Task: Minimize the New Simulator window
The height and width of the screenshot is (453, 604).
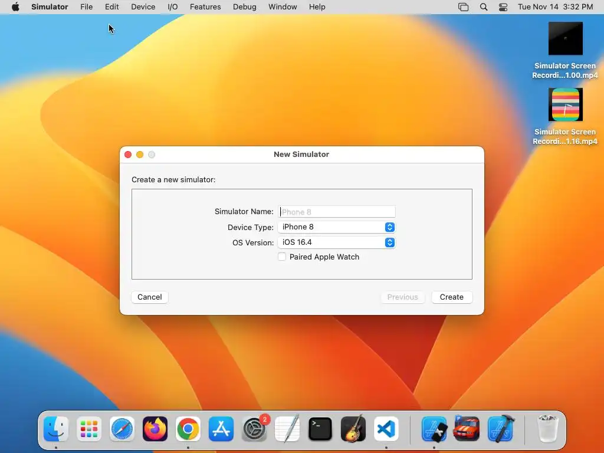Action: coord(140,155)
